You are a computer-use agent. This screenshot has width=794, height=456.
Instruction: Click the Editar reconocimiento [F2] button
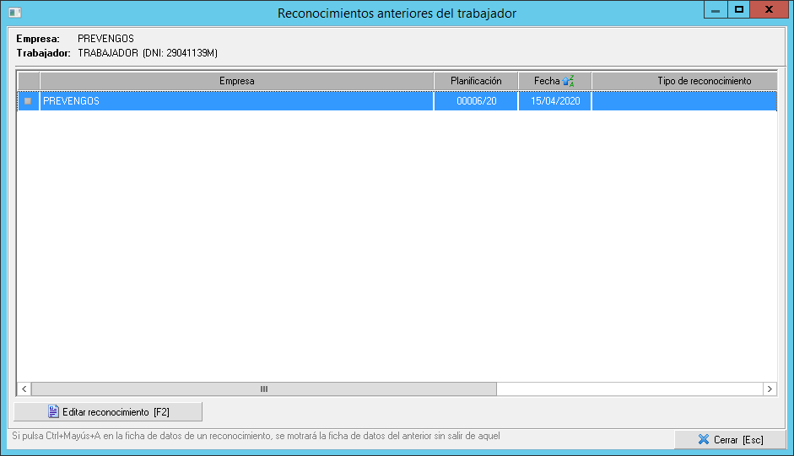[108, 411]
